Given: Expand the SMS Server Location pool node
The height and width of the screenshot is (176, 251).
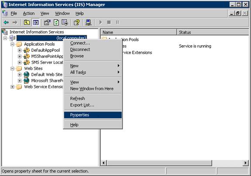Looking at the screenshot, I should [x=20, y=63].
